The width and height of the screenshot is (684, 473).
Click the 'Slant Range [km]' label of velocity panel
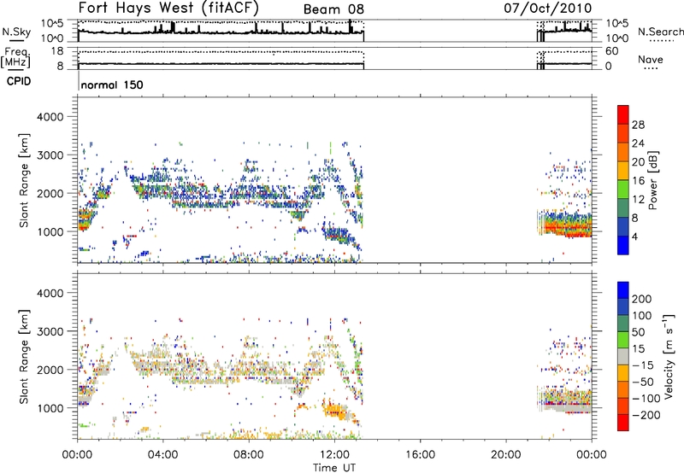point(24,356)
